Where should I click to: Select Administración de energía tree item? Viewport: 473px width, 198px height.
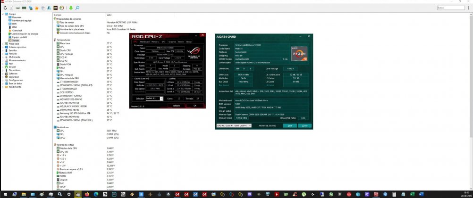pyautogui.click(x=25, y=34)
